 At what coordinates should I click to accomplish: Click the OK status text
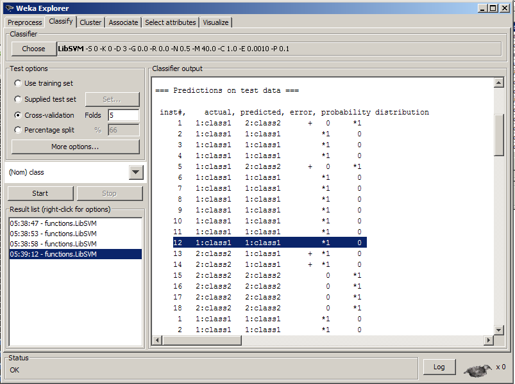[15, 370]
